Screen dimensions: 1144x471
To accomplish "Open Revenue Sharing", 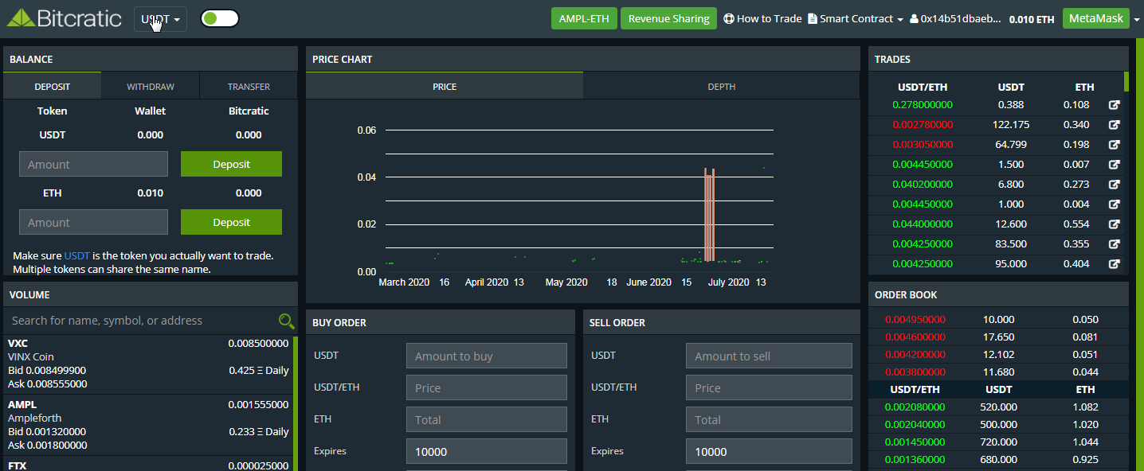I will tap(669, 18).
